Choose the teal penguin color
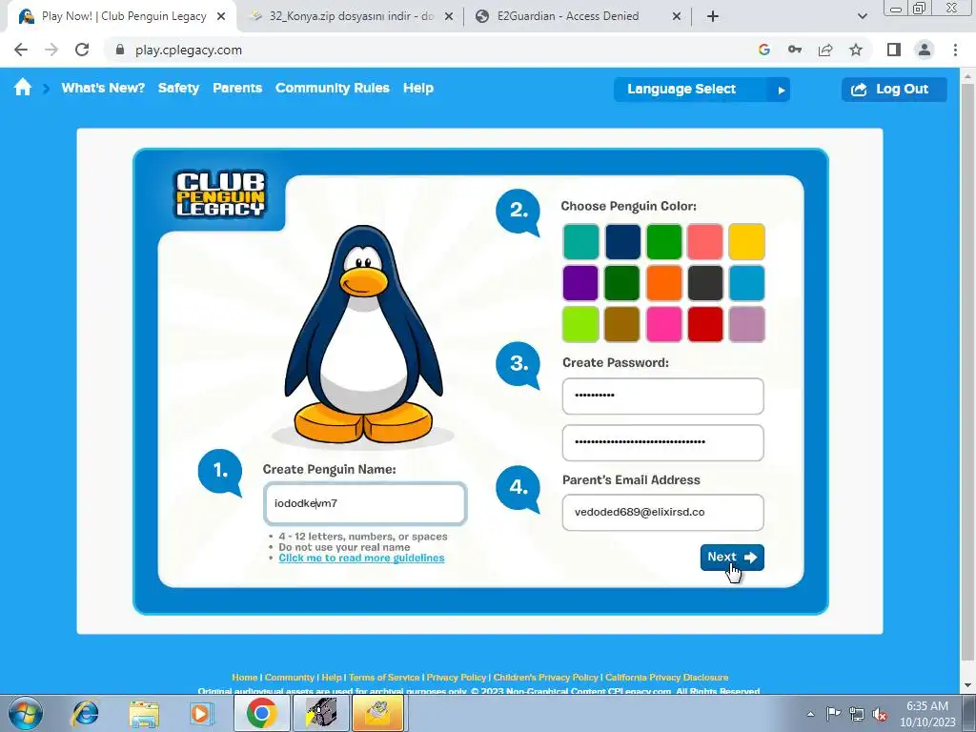The image size is (976, 732). coord(580,241)
